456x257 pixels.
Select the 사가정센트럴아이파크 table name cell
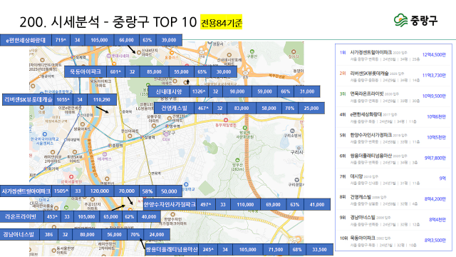26,191
